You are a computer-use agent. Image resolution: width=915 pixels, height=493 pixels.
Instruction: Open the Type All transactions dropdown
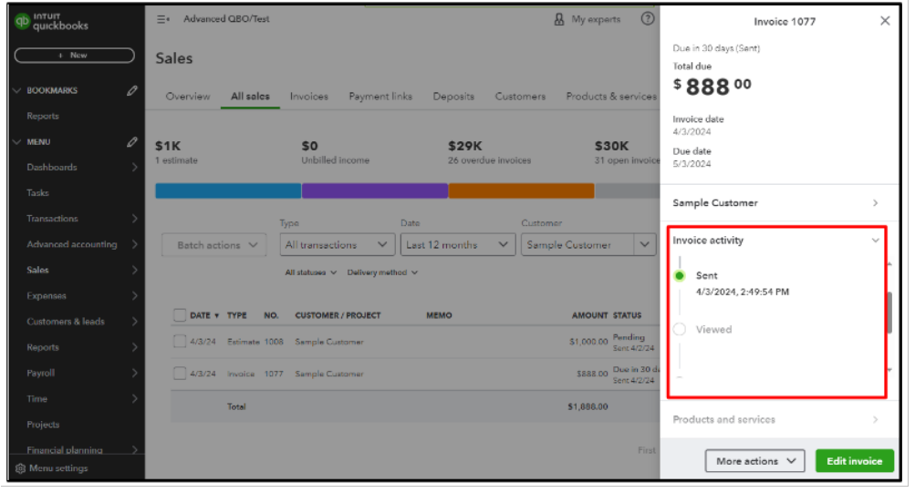[337, 245]
